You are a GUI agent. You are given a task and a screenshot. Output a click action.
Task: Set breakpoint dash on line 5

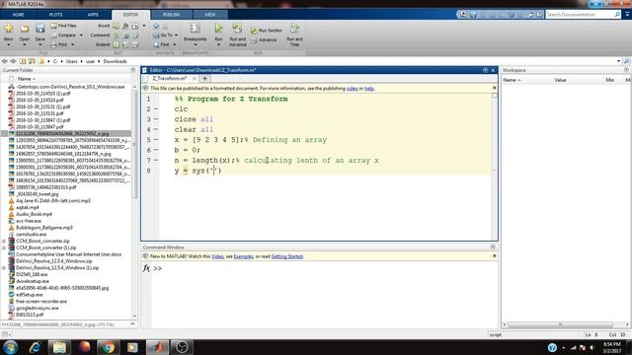point(156,140)
